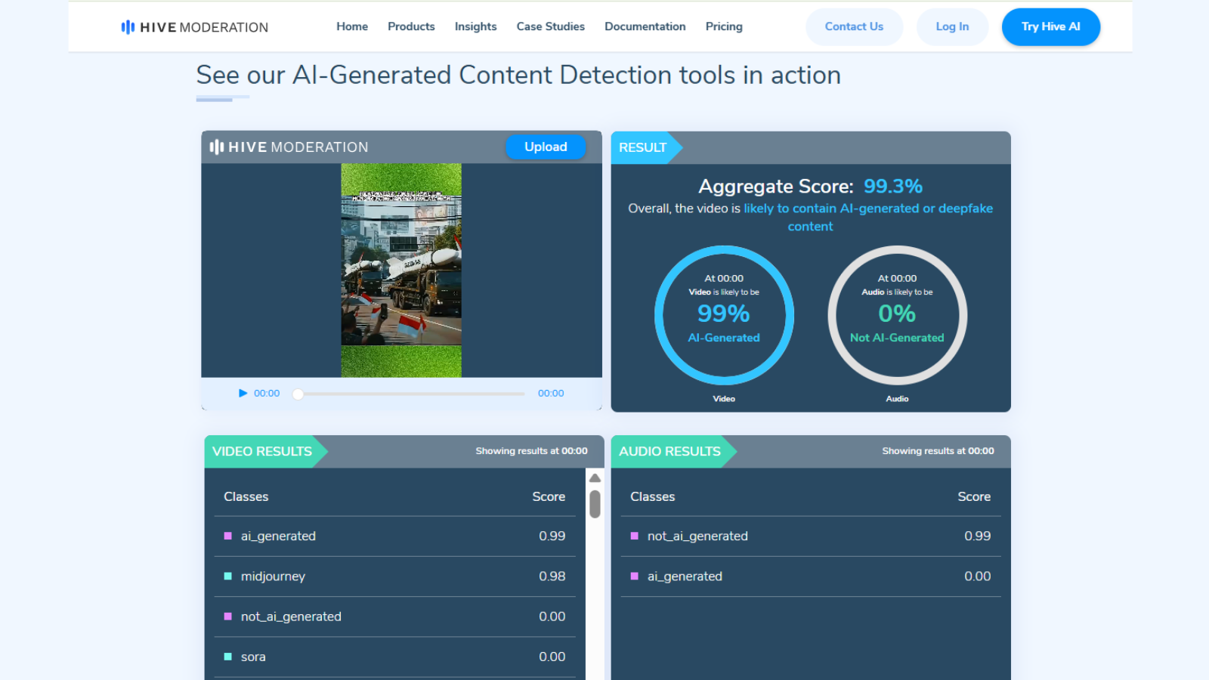The height and width of the screenshot is (680, 1209).
Task: Click the pink marker beside audio not_ai_generated
Action: [x=634, y=536]
